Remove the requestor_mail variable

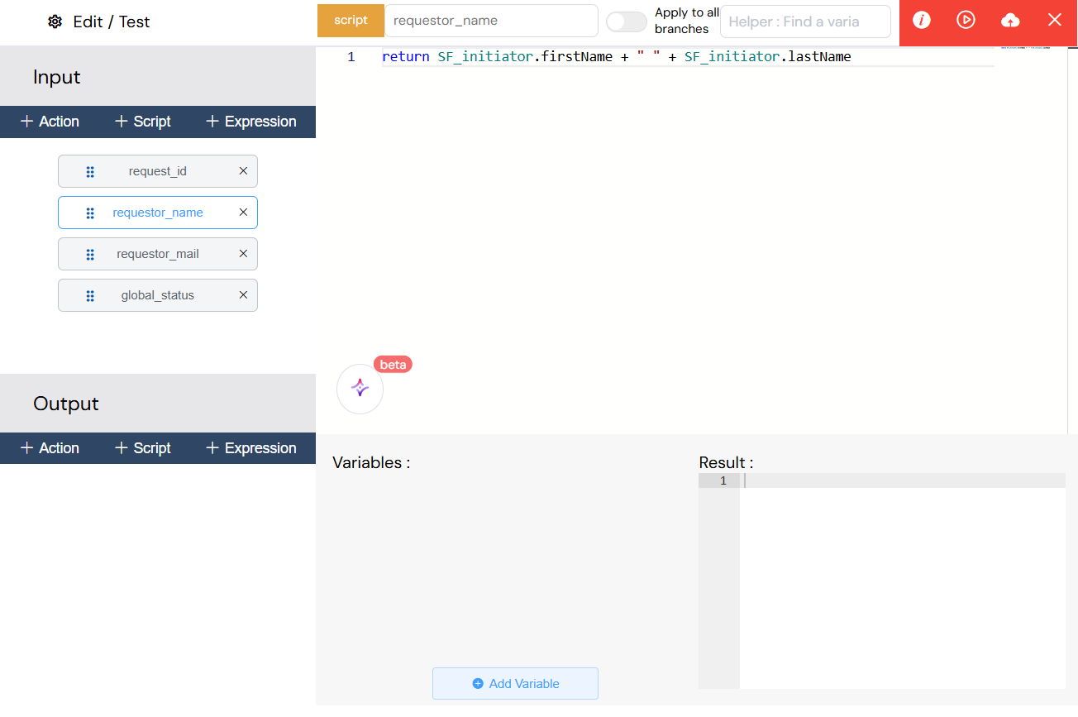click(x=243, y=254)
